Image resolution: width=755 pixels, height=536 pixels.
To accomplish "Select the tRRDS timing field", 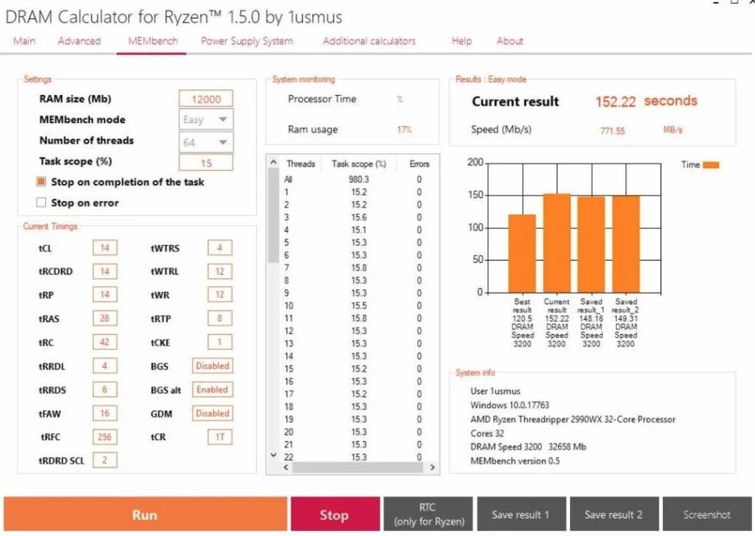I will pos(105,390).
